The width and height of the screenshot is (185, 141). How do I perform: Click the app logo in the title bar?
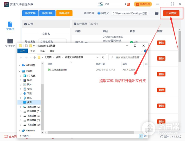[x=6, y=4]
